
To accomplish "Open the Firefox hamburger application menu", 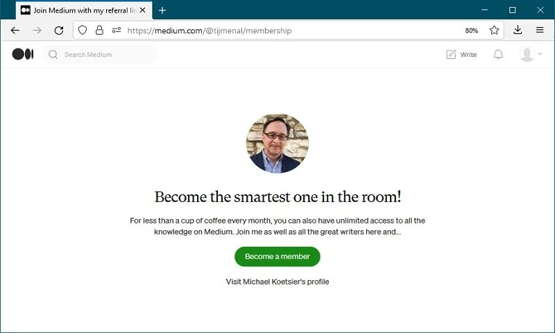I will tap(540, 30).
